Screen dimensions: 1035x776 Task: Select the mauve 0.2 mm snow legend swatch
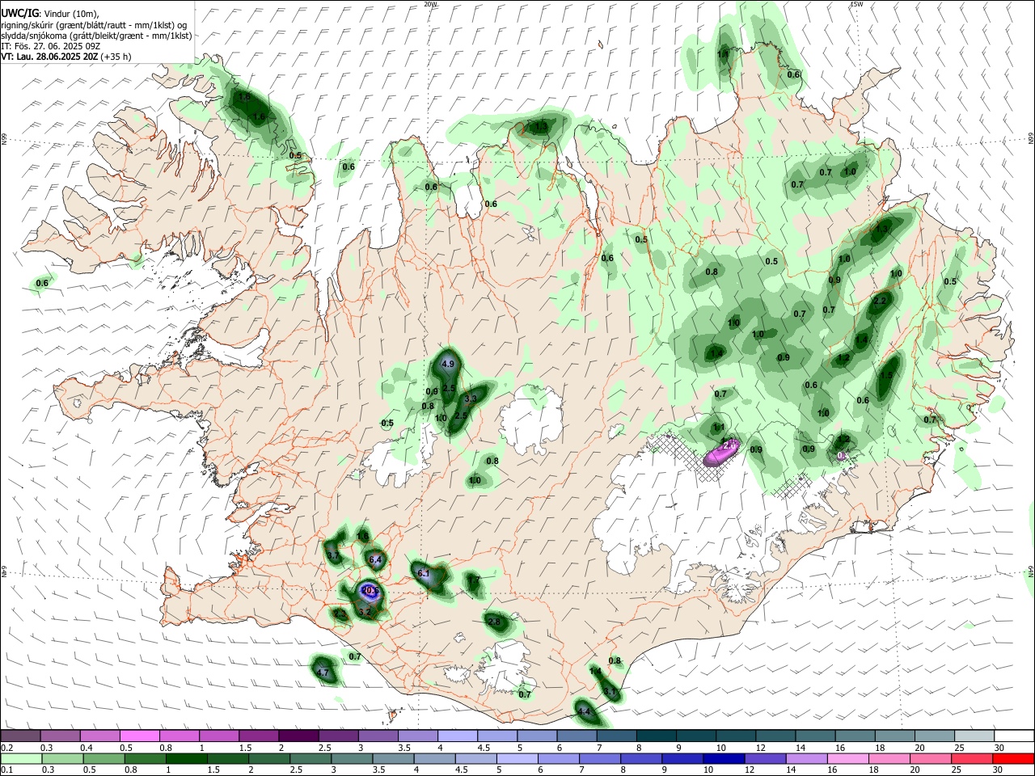pyautogui.click(x=20, y=736)
